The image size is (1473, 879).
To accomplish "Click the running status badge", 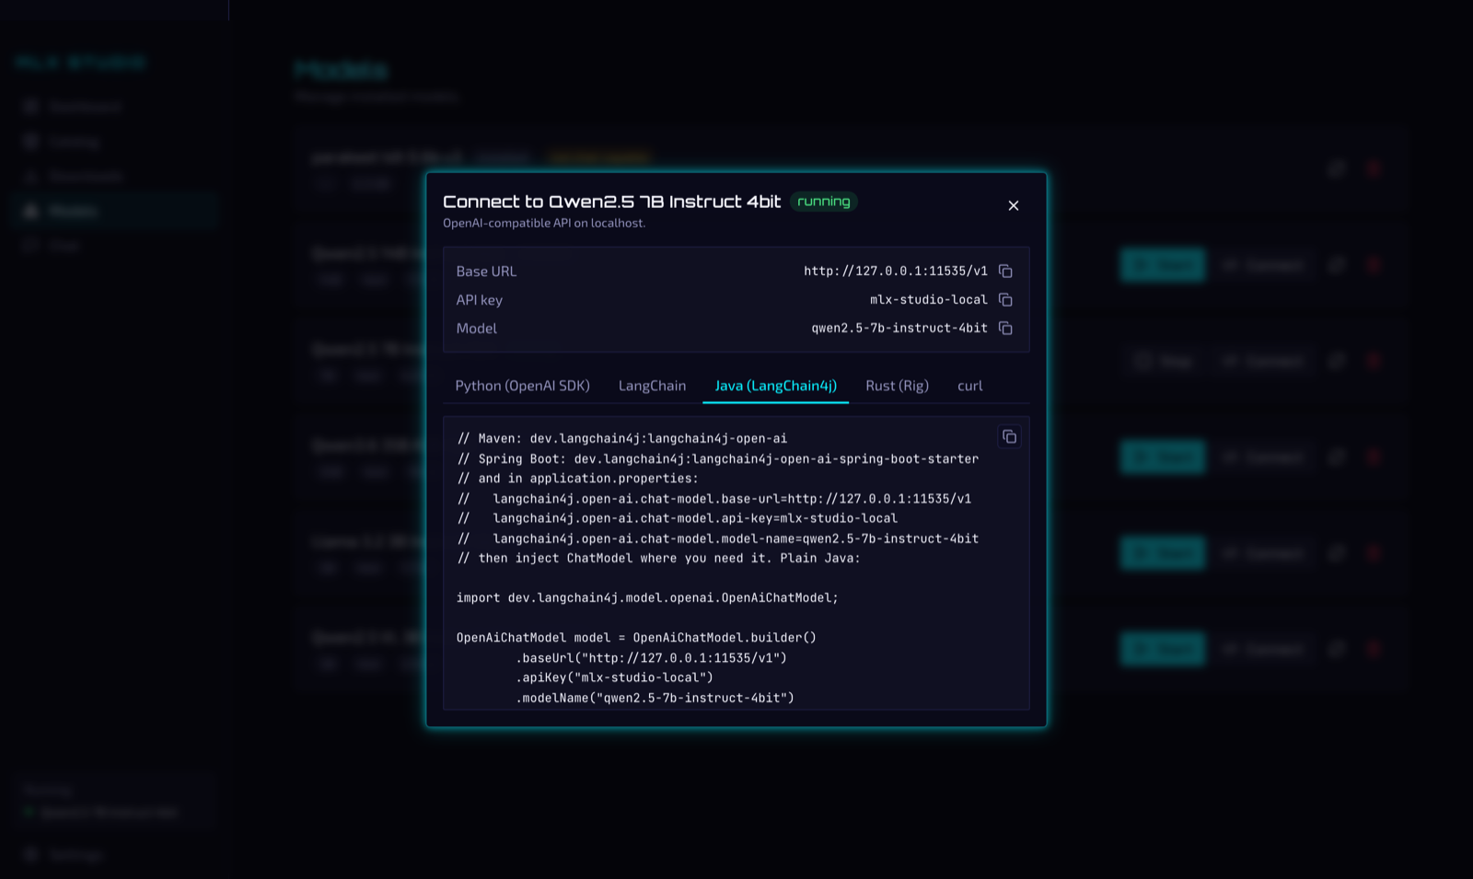I will [x=823, y=202].
